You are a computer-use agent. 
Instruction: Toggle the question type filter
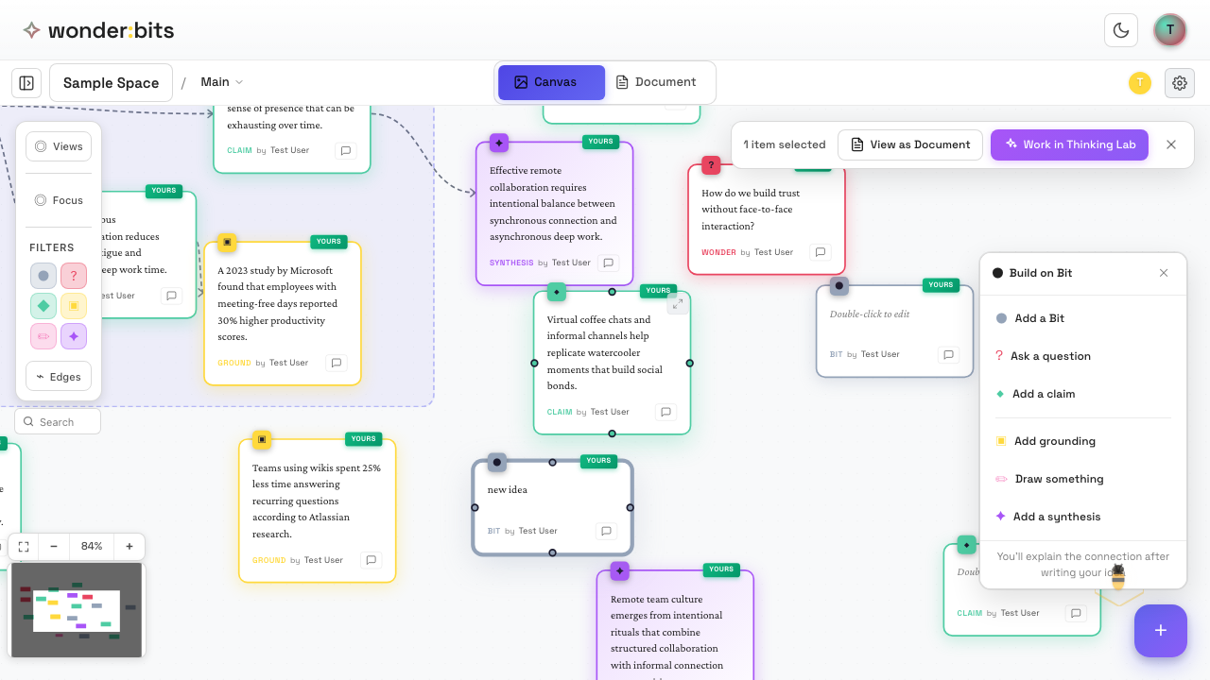[x=74, y=276]
